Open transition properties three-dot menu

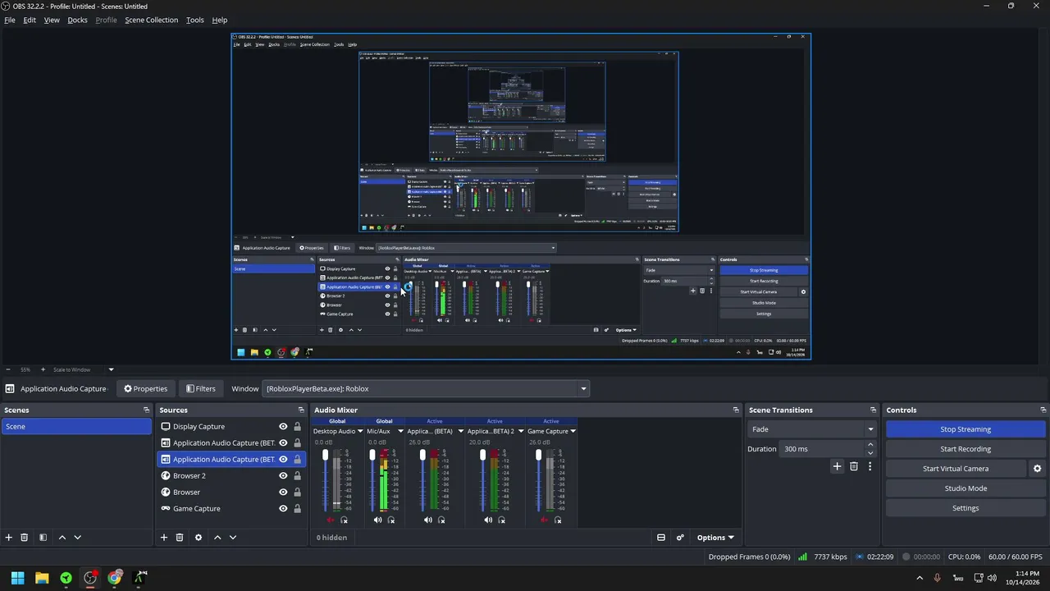[870, 466]
